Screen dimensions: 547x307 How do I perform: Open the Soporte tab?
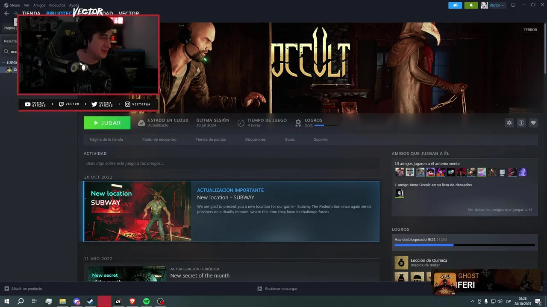[321, 139]
